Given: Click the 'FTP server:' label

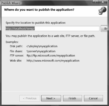Looking at the screenshot, I should (17, 56).
